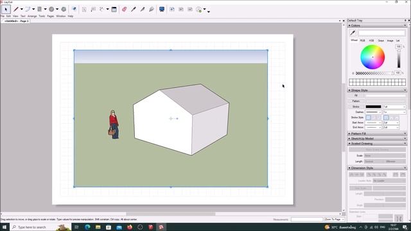Click the Offset tool icon
Image resolution: width=411 pixels, height=231 pixels.
coord(74,9)
